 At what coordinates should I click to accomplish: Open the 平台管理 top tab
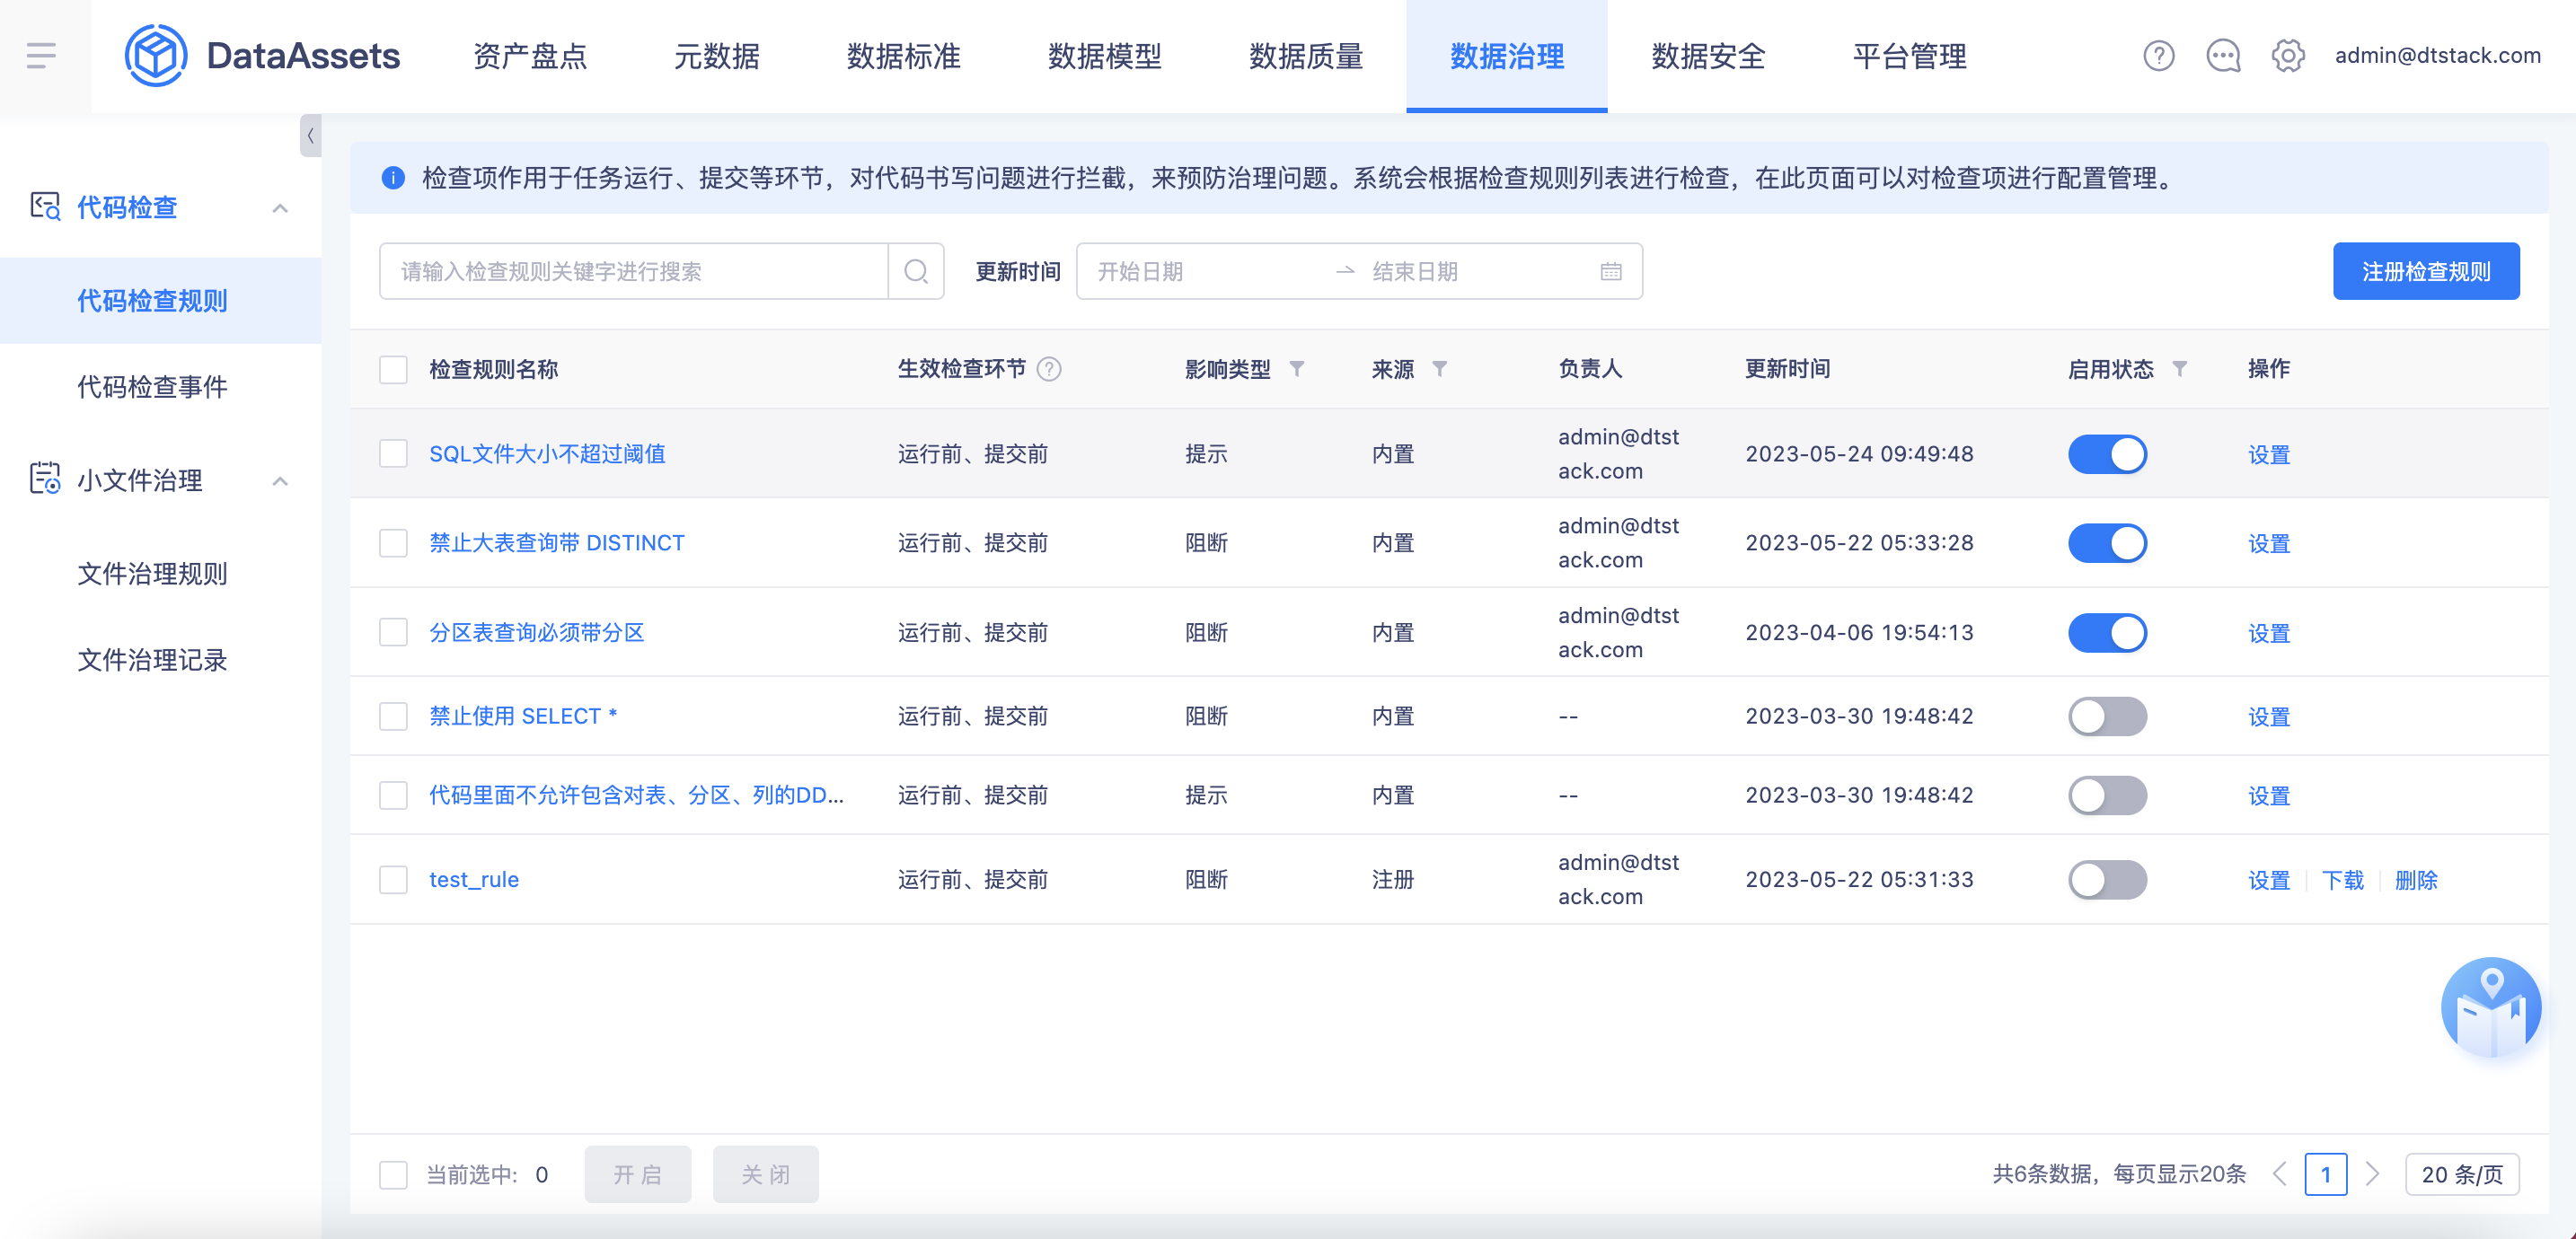pos(1909,56)
